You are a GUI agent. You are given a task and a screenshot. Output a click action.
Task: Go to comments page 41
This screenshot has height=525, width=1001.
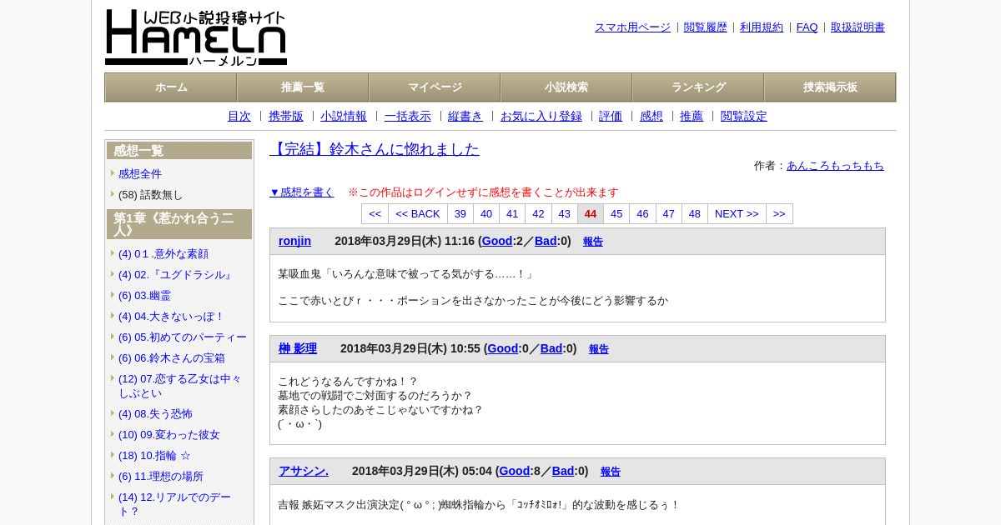512,214
